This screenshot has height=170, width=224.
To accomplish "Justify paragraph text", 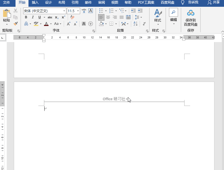I will [122, 17].
